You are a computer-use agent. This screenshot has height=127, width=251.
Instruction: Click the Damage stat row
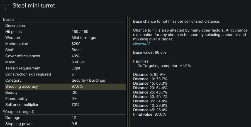65,118
